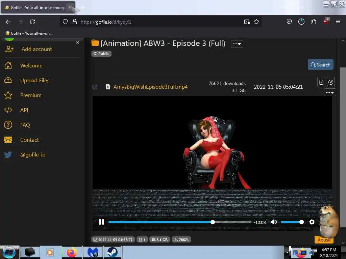The image size is (346, 259).
Task: Open the circular timer toolbar icon
Action: (301, 22)
